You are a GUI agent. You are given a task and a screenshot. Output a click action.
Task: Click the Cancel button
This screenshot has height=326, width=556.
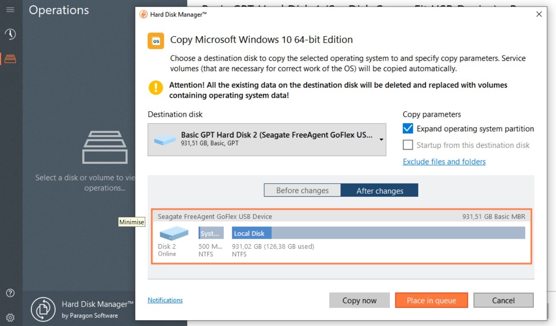pyautogui.click(x=503, y=300)
